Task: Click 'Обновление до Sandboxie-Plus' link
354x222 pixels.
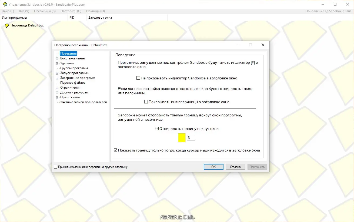Action: [x=328, y=11]
